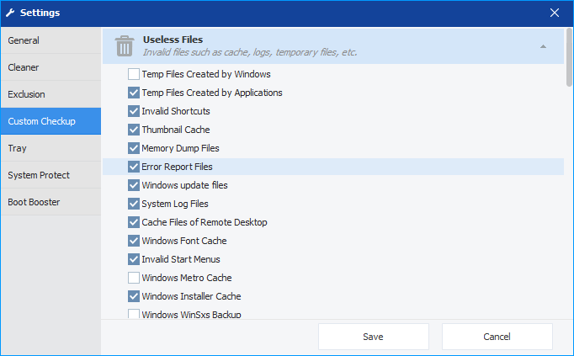
Task: Collapse the Useless Files section arrow
Action: [x=543, y=46]
